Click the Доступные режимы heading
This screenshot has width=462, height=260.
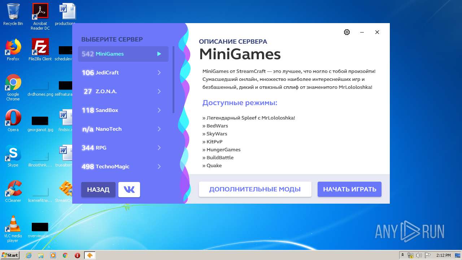point(240,103)
